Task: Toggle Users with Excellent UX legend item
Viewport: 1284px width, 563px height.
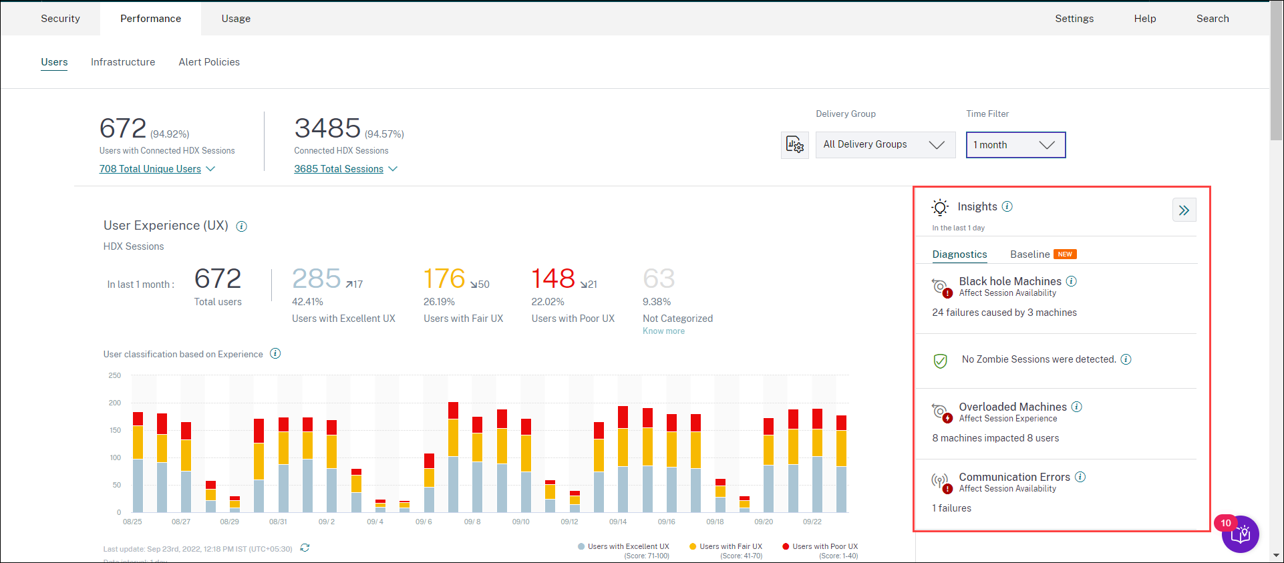Action: click(x=623, y=547)
